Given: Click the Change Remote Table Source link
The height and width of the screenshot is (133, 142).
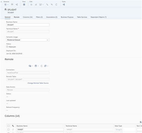Looking at the screenshot, I should [38, 83].
